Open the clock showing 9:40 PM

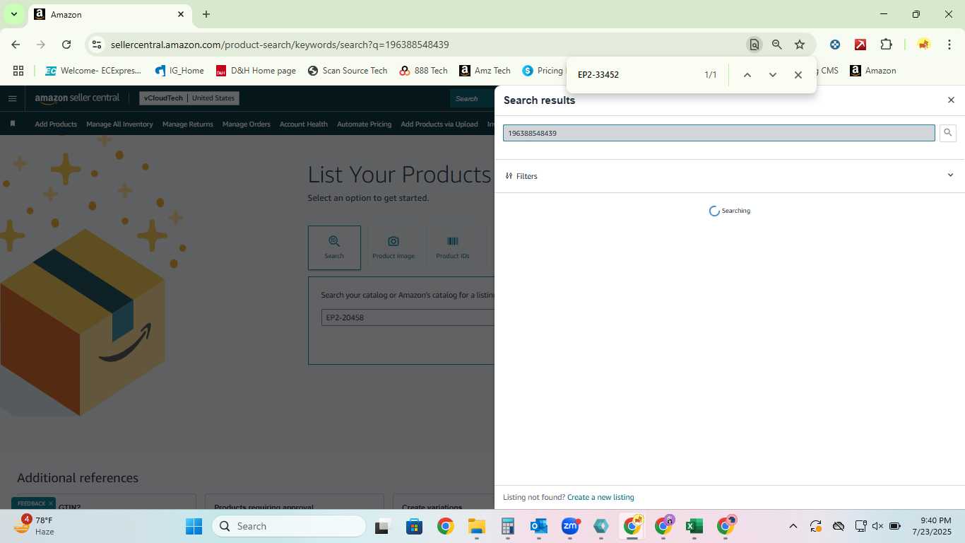932,526
